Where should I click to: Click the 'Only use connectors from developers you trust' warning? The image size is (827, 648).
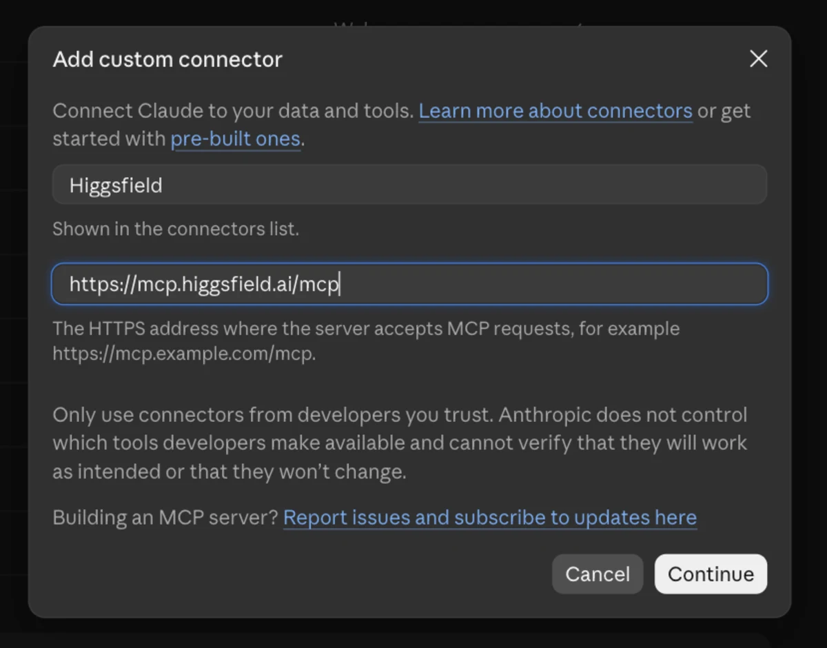[400, 443]
